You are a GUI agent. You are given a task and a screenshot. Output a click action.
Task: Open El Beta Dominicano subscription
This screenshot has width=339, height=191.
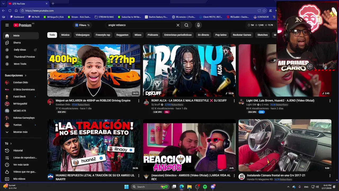tap(21, 90)
